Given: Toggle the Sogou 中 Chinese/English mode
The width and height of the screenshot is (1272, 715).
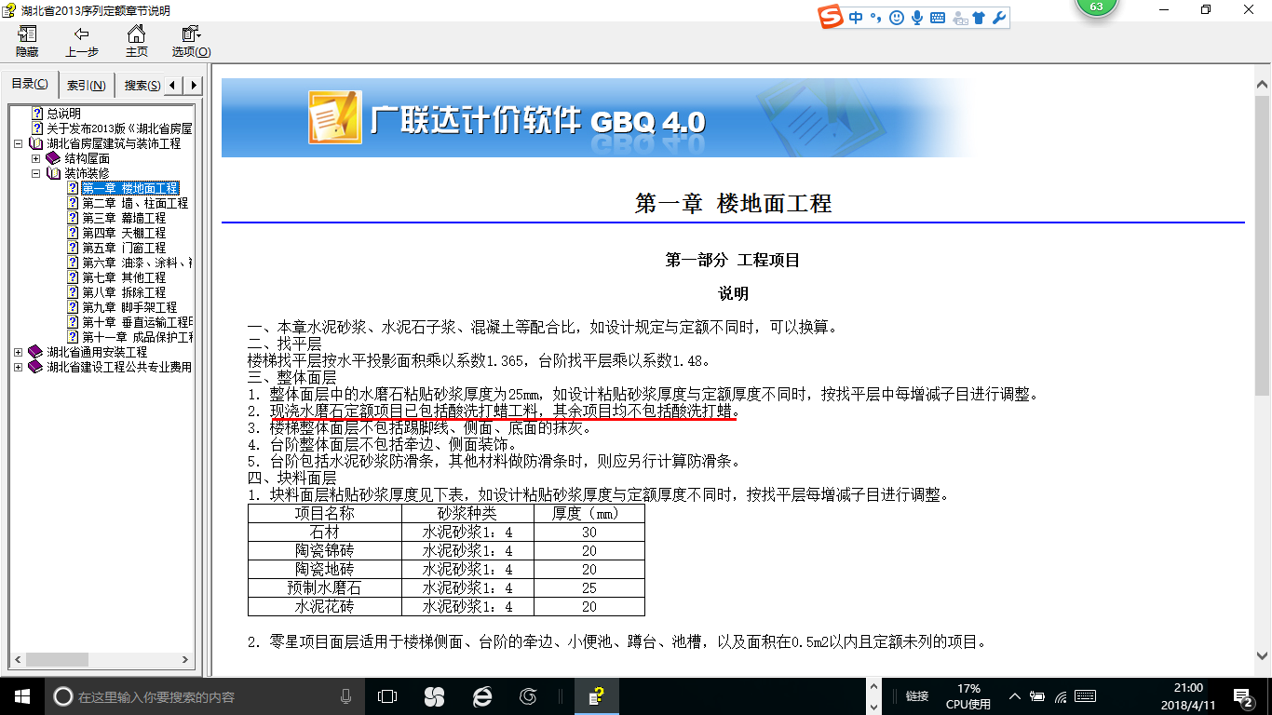Looking at the screenshot, I should [856, 18].
